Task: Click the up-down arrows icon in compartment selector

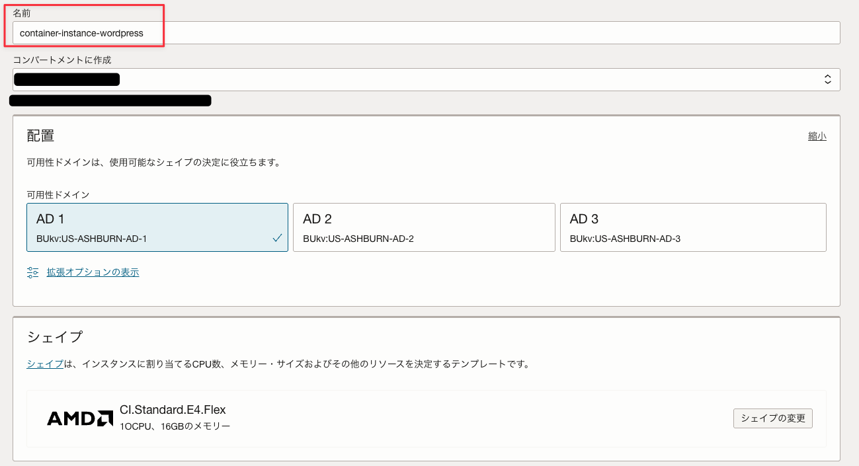Action: (827, 79)
